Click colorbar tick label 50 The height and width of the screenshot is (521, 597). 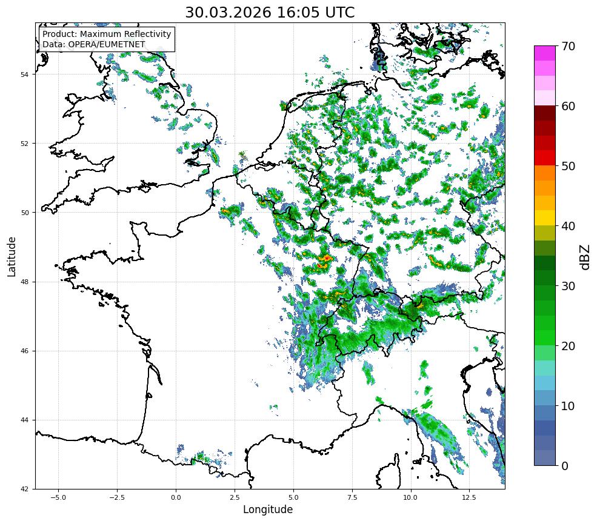tap(568, 167)
